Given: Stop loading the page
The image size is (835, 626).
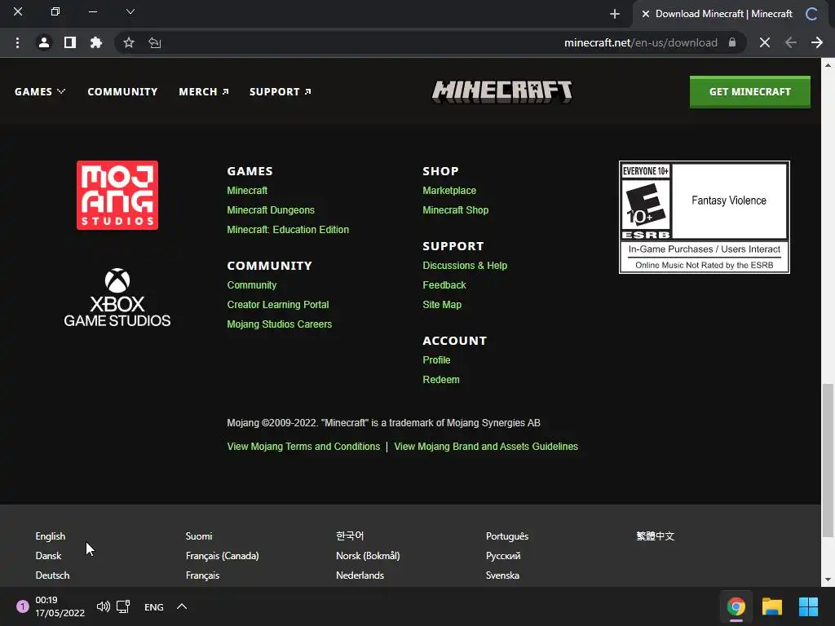Looking at the screenshot, I should (765, 42).
